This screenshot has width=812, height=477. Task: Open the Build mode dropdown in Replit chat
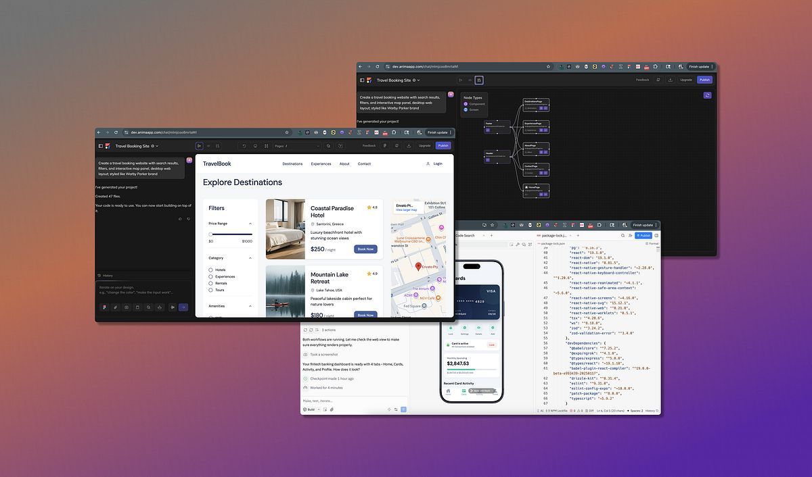[311, 409]
